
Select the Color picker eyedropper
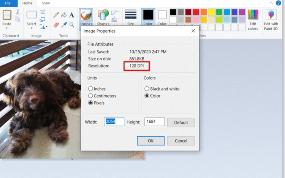coord(64,25)
